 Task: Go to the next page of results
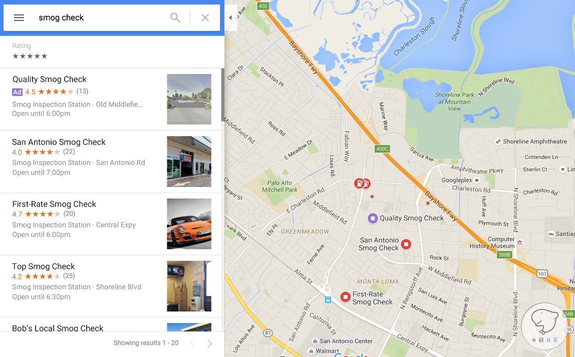point(209,343)
